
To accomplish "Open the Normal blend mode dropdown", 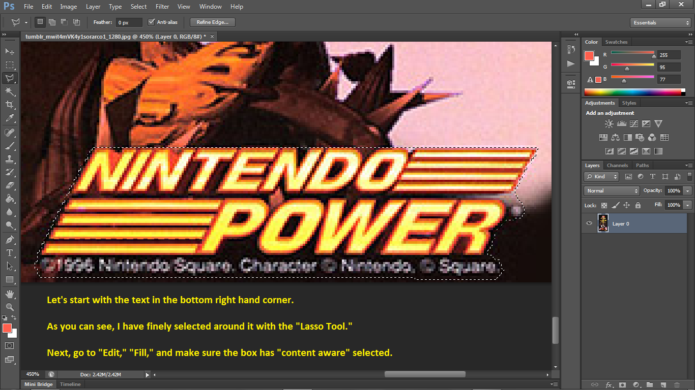I will 612,191.
